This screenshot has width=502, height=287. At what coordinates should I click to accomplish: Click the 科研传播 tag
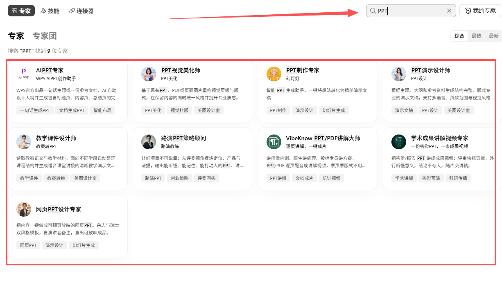(458, 178)
